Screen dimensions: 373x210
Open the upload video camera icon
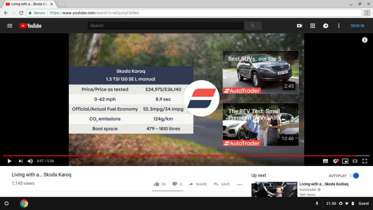[x=300, y=26]
